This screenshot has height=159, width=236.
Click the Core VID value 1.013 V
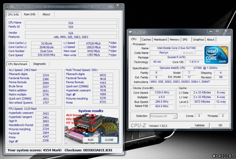pyautogui.click(x=194, y=62)
